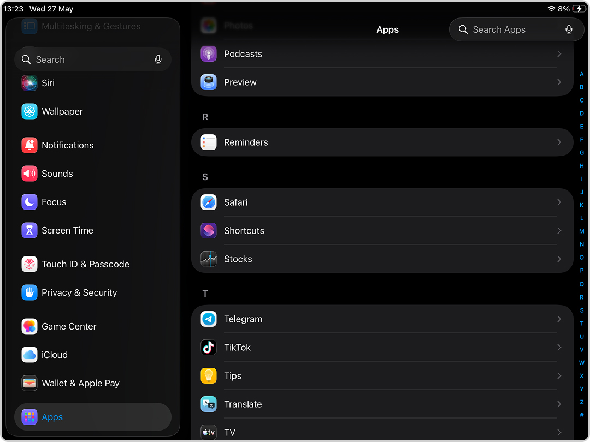Image resolution: width=590 pixels, height=442 pixels.
Task: Tap the Game Center text label
Action: (x=69, y=327)
